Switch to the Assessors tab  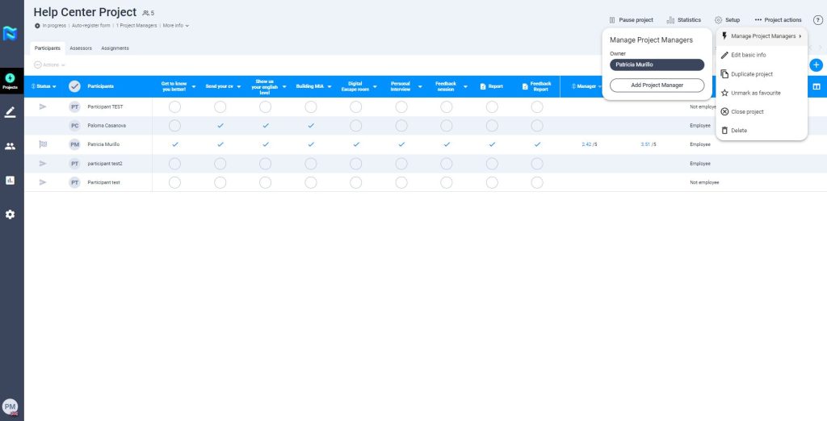pos(81,48)
